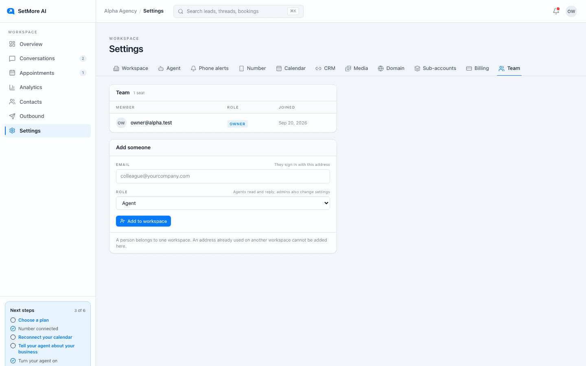Click the Media tab image icon
Screen dimensions: 586x366
(x=348, y=68)
